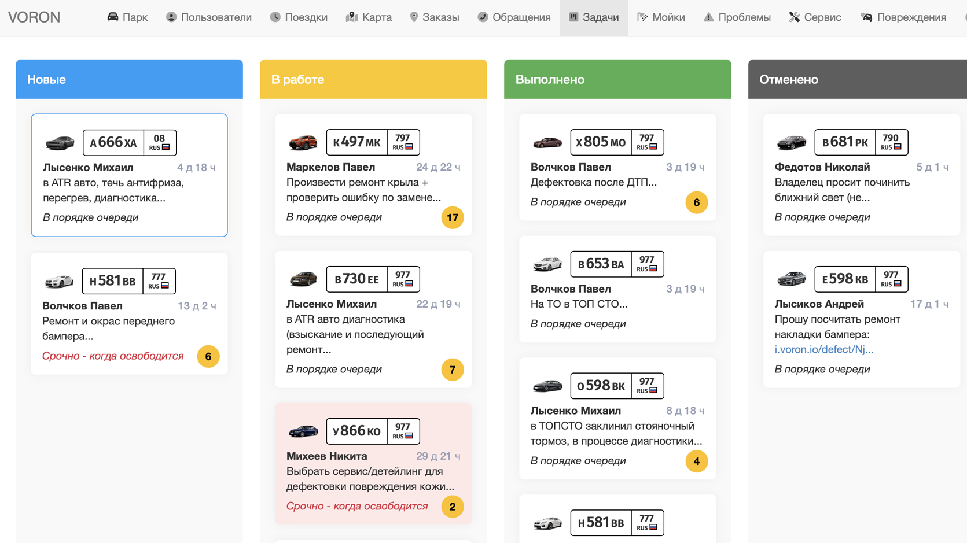This screenshot has height=543, width=967.
Task: Click license plate Х805МО 797
Action: pos(617,142)
